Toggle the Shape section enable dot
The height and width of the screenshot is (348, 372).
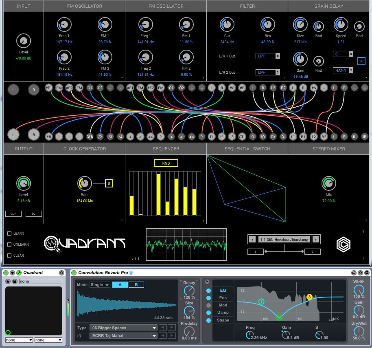coord(208,320)
